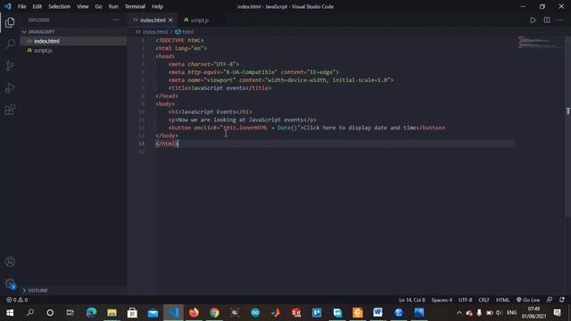This screenshot has width=571, height=321.
Task: Open editor More Actions ellipsis
Action: 560,20
